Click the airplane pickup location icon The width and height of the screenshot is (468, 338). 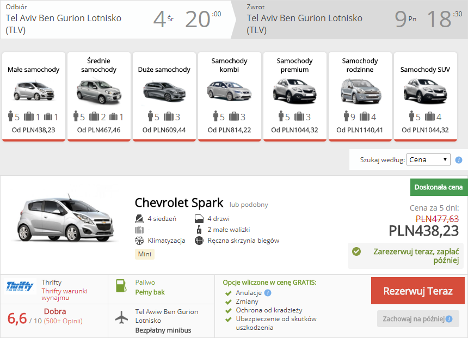pyautogui.click(x=122, y=317)
